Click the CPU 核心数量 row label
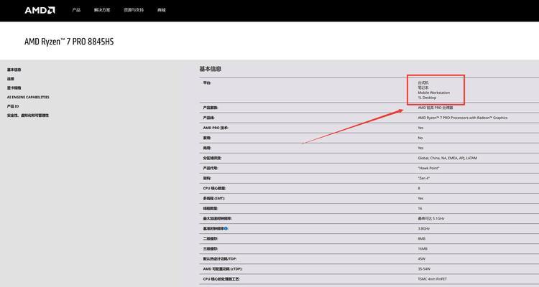This screenshot has width=539, height=287. (x=214, y=189)
